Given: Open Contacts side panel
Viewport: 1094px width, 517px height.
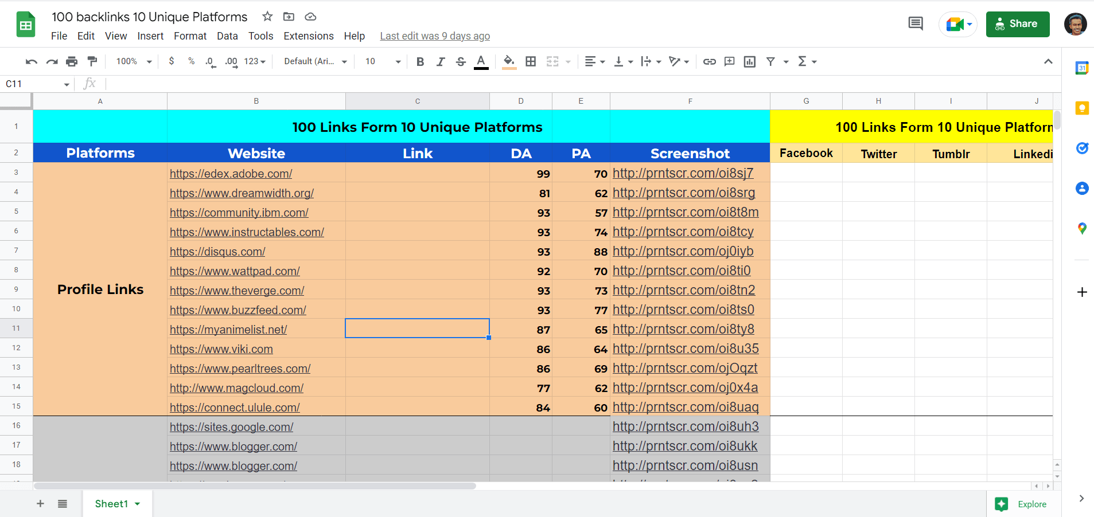Looking at the screenshot, I should (x=1082, y=188).
